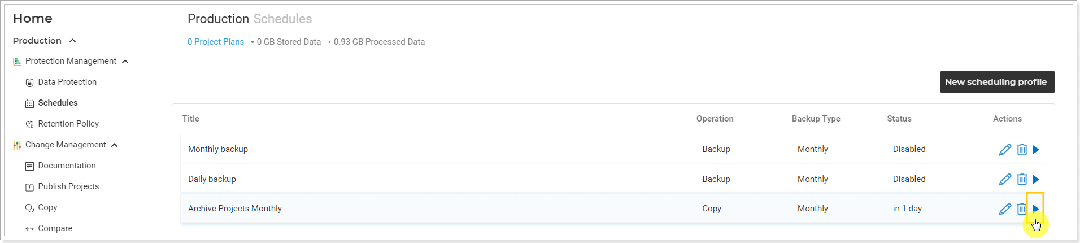Screen dimensions: 1080x243
Task: Run the Archive Projects Monthly schedule
Action: (x=1036, y=209)
